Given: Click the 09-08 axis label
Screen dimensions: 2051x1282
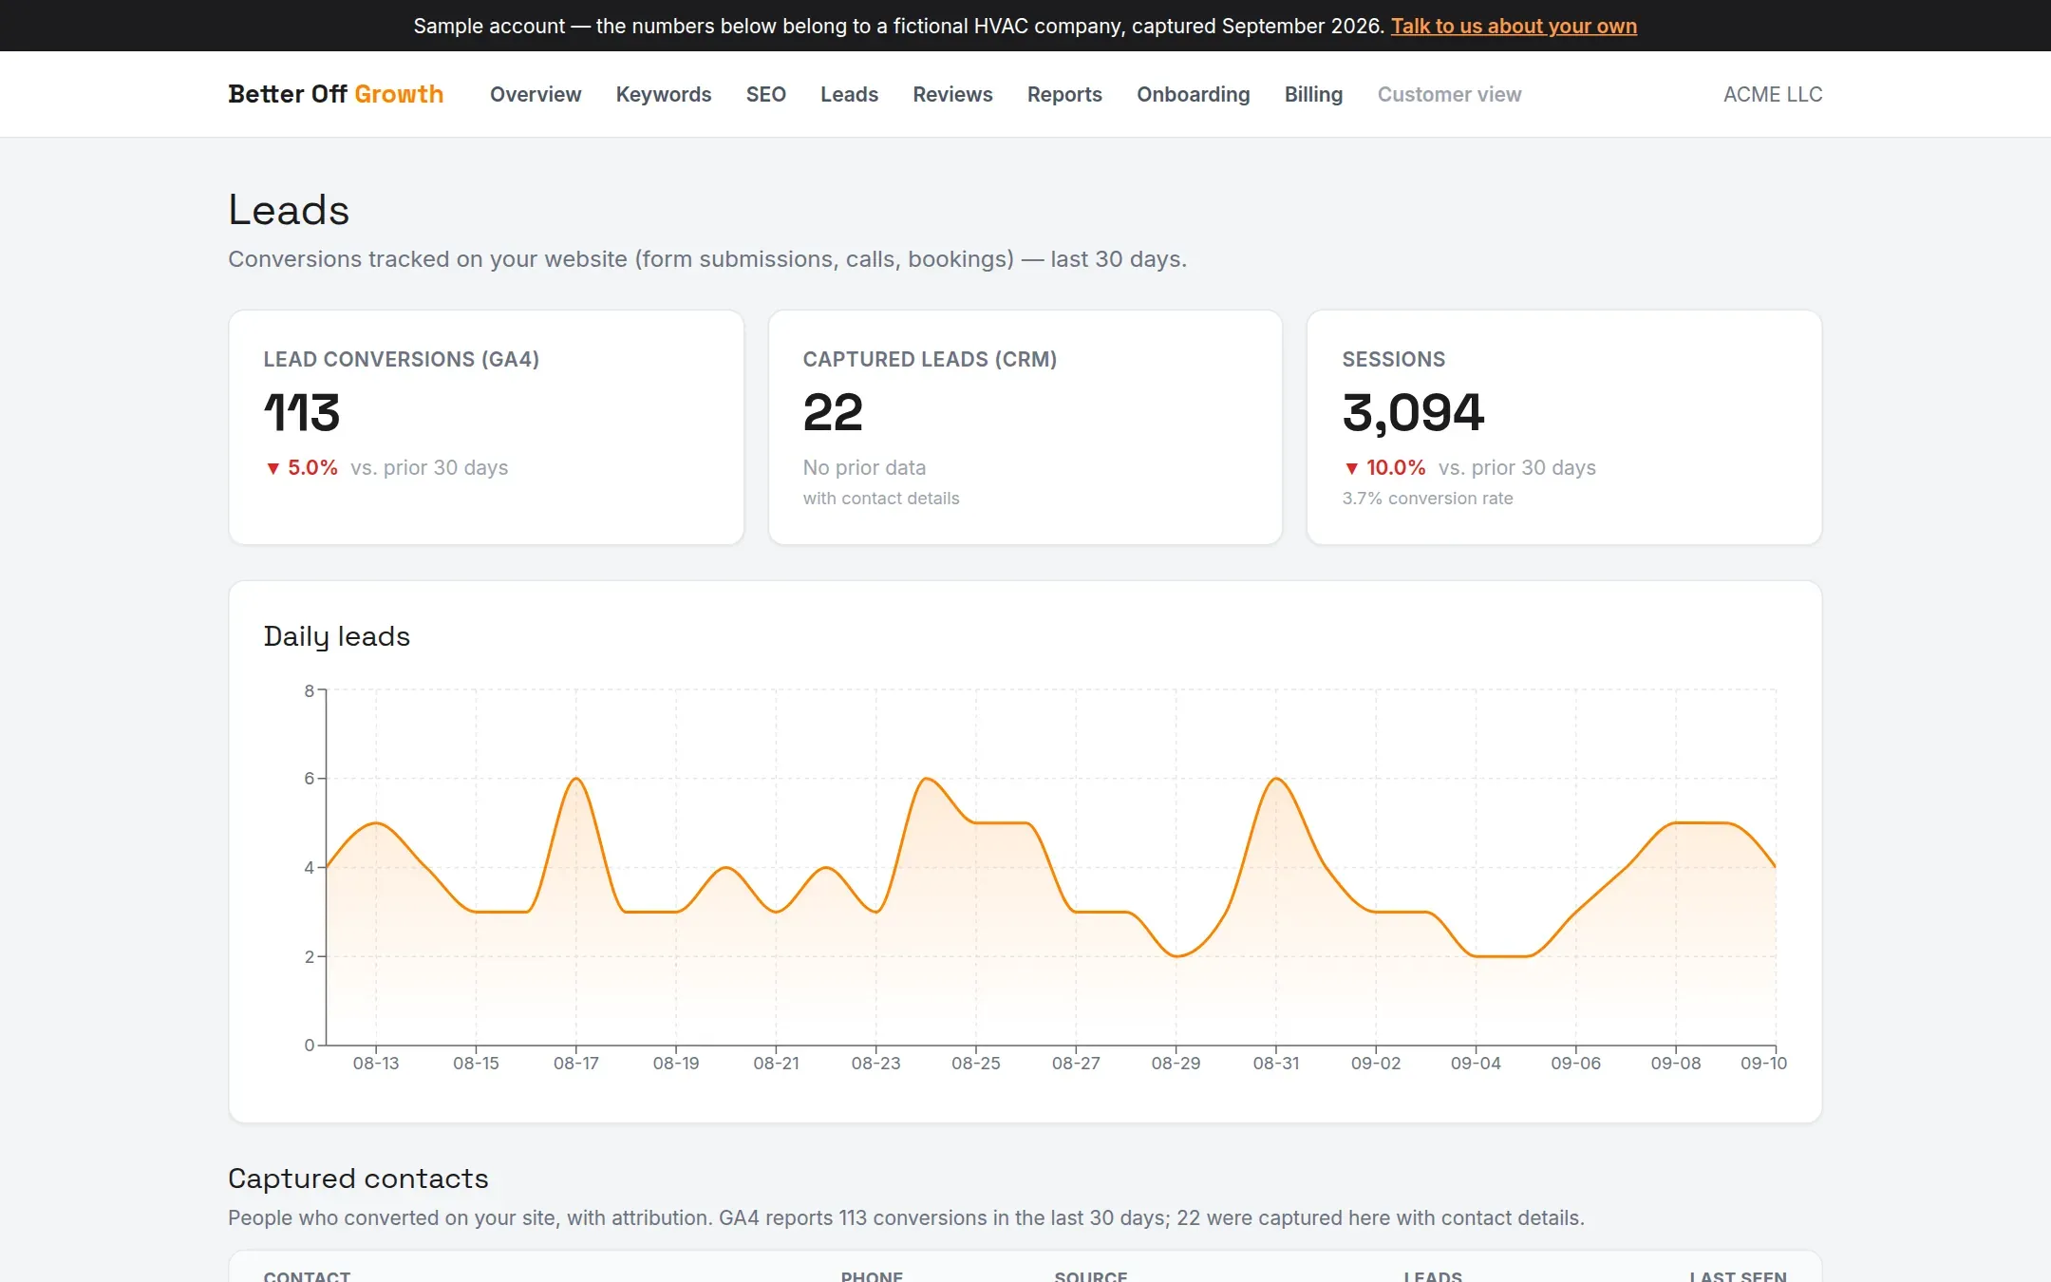Looking at the screenshot, I should pos(1676,1064).
